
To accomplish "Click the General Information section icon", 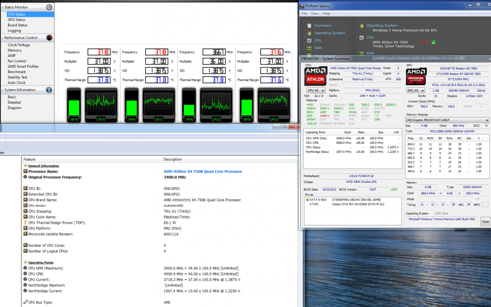I will point(25,166).
